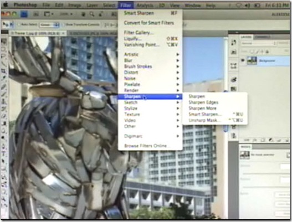Click Convert for Smart Filters
Image resolution: width=292 pixels, height=222 pixels.
coord(149,23)
